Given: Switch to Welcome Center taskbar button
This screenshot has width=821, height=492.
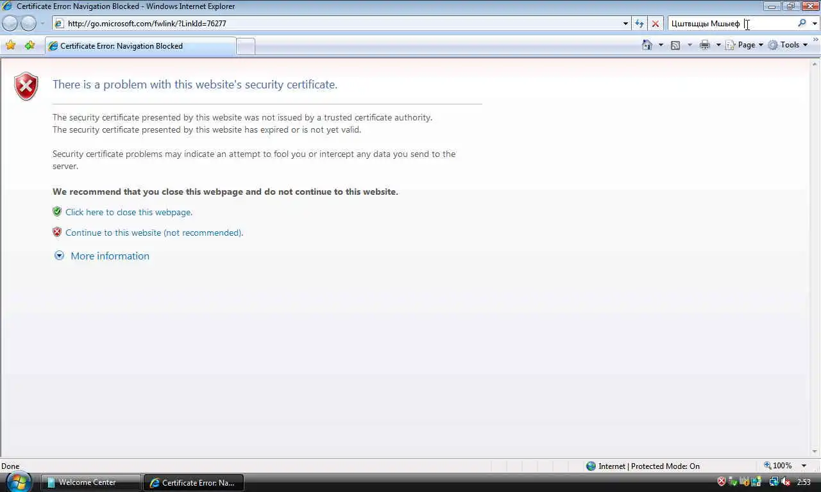Looking at the screenshot, I should tap(92, 482).
